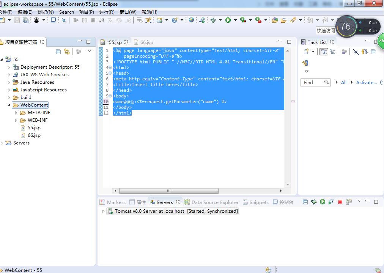The height and width of the screenshot is (273, 384).
Task: Close the Servers view tab
Action: click(178, 202)
